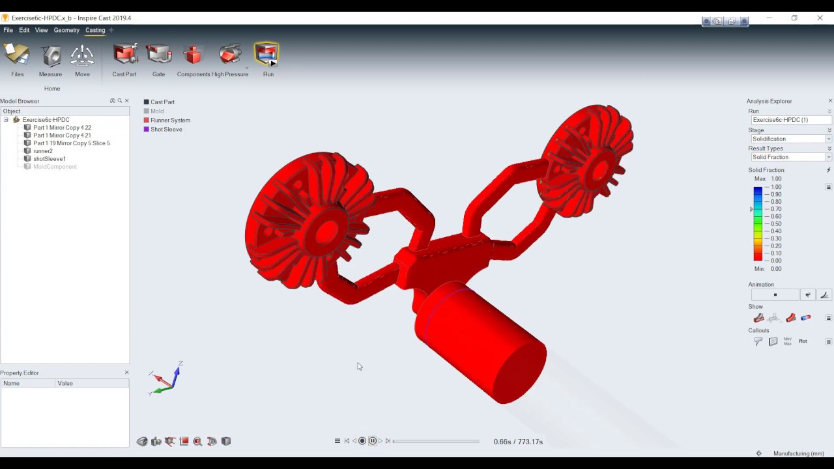The image size is (834, 469).
Task: Add a new ribbon tab with plus
Action: coord(111,30)
